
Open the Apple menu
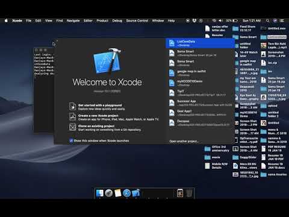[x=6, y=20]
